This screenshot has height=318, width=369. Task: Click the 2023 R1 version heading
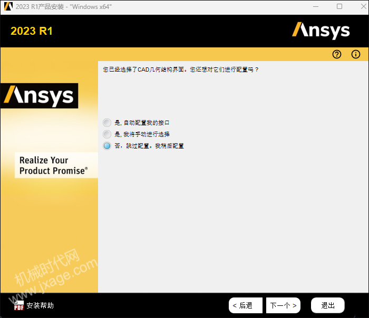click(32, 31)
